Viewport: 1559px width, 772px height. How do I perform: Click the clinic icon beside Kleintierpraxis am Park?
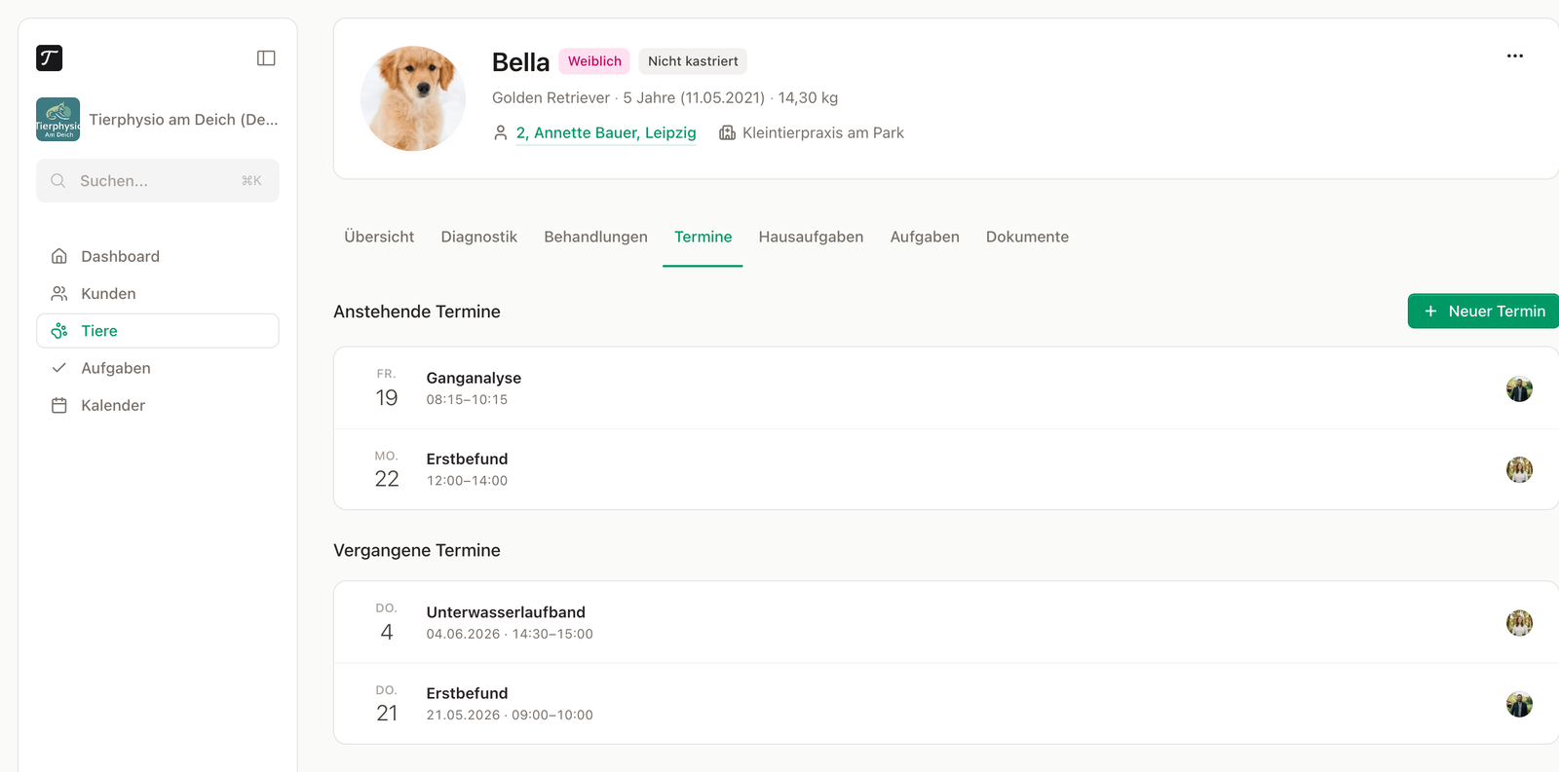click(727, 132)
